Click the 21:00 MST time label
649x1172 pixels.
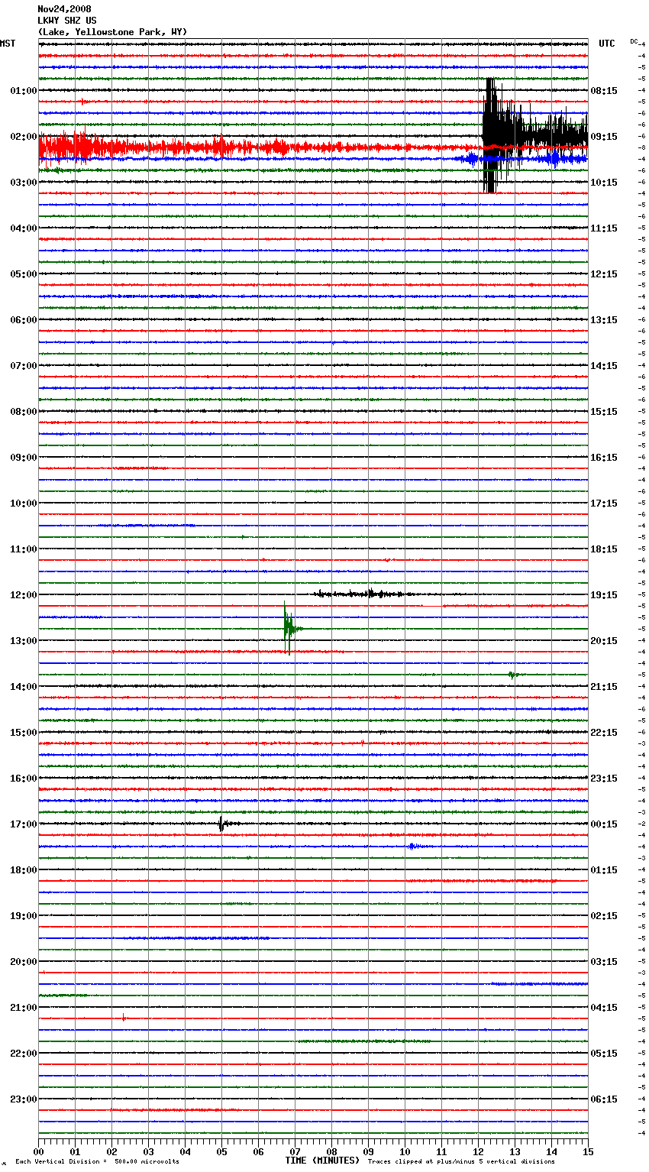(x=23, y=1008)
